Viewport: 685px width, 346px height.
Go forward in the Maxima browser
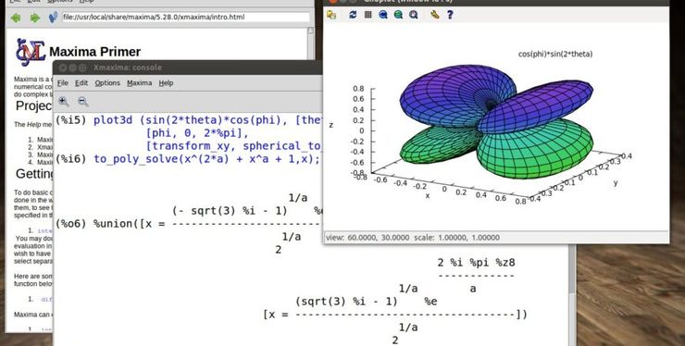(35, 18)
